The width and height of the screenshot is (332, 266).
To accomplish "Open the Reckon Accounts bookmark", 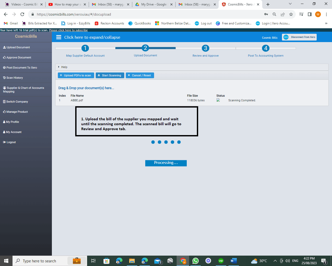I will [x=109, y=23].
